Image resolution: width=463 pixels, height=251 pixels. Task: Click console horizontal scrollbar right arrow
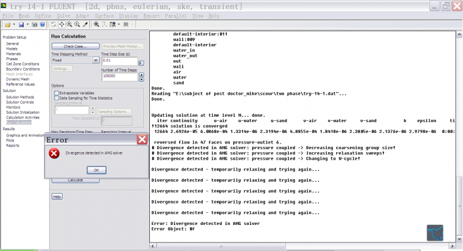click(x=453, y=246)
